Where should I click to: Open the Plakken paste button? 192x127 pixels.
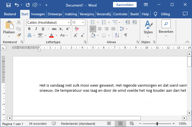(x=9, y=28)
